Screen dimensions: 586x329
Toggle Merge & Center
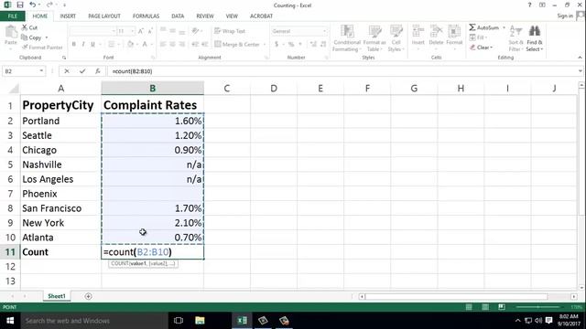point(237,44)
